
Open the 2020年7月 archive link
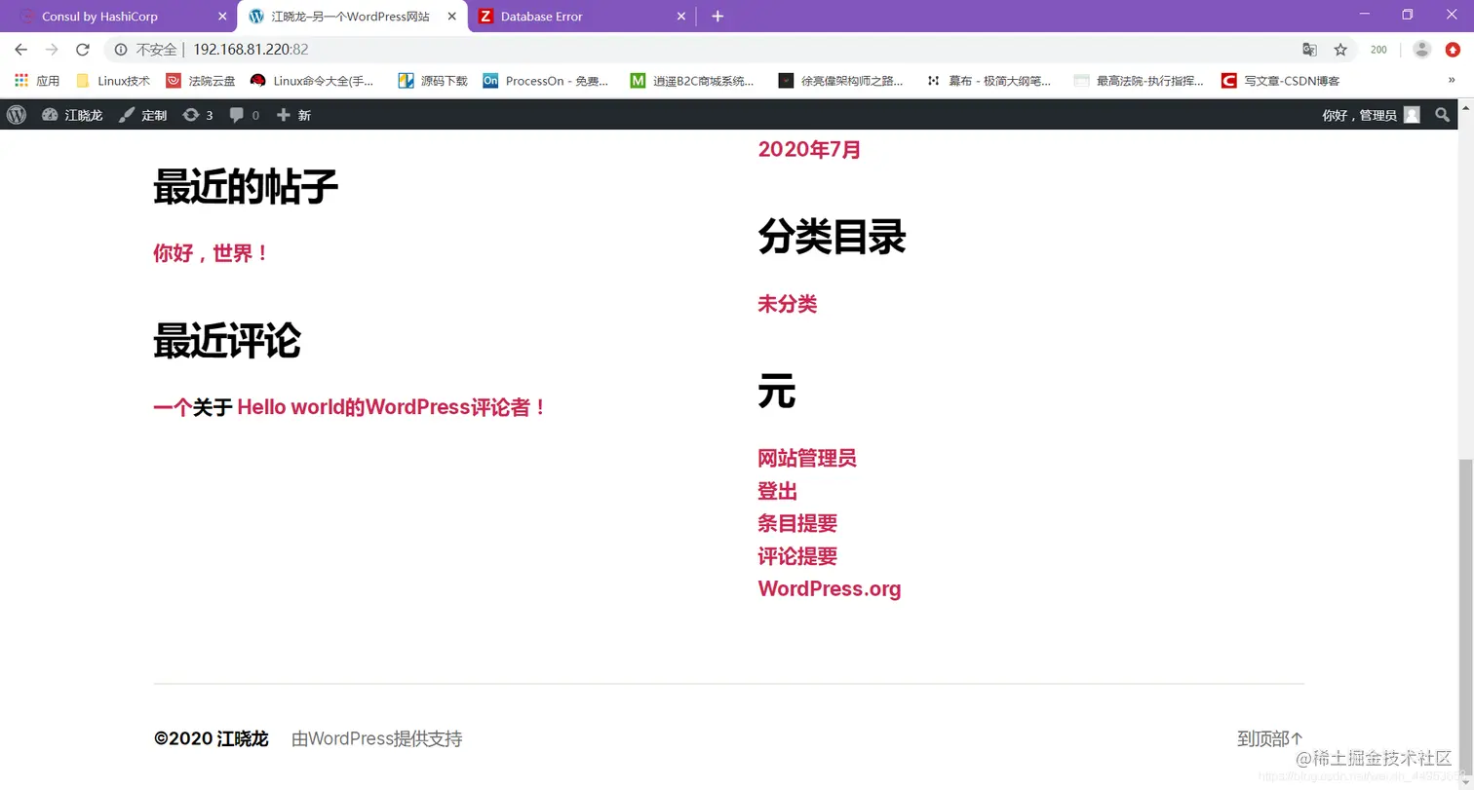click(809, 149)
